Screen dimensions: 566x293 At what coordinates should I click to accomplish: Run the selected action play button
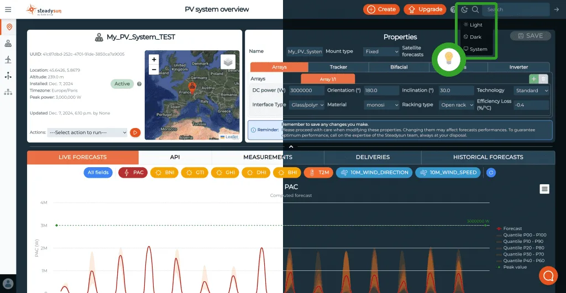[134, 132]
